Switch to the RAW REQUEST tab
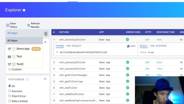Screen dimensions: 184x104 pyautogui.click(x=74, y=46)
